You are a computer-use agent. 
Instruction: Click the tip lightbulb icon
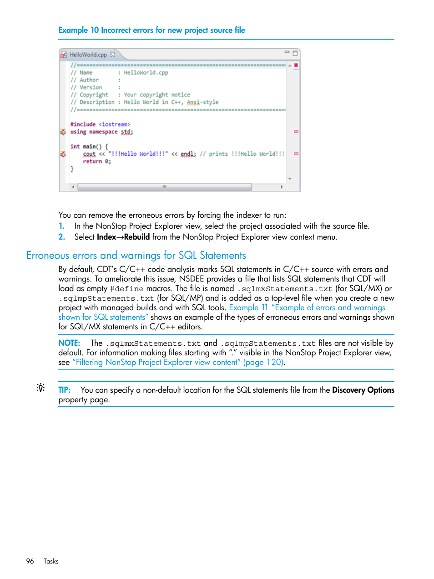click(41, 388)
